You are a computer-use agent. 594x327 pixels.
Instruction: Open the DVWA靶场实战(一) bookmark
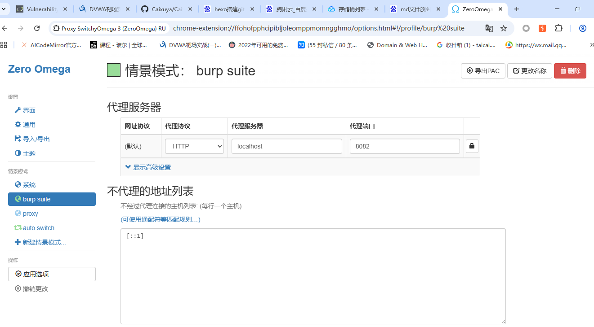191,45
